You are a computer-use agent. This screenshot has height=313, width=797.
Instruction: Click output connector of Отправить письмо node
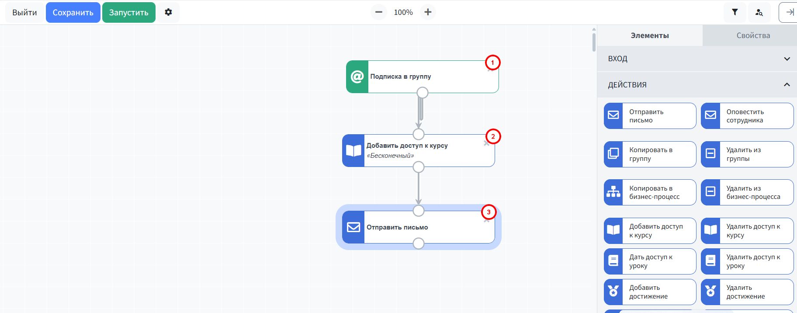(x=419, y=243)
